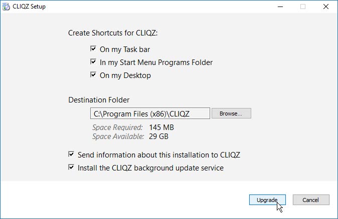The height and width of the screenshot is (219, 338).
Task: Click the greyed-out maximize button
Action: point(303,6)
